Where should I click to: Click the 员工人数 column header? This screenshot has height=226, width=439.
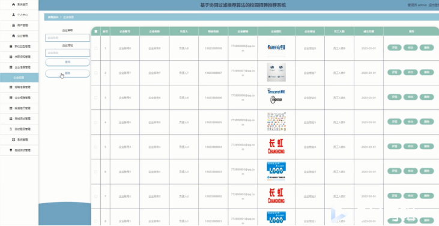tap(339, 31)
